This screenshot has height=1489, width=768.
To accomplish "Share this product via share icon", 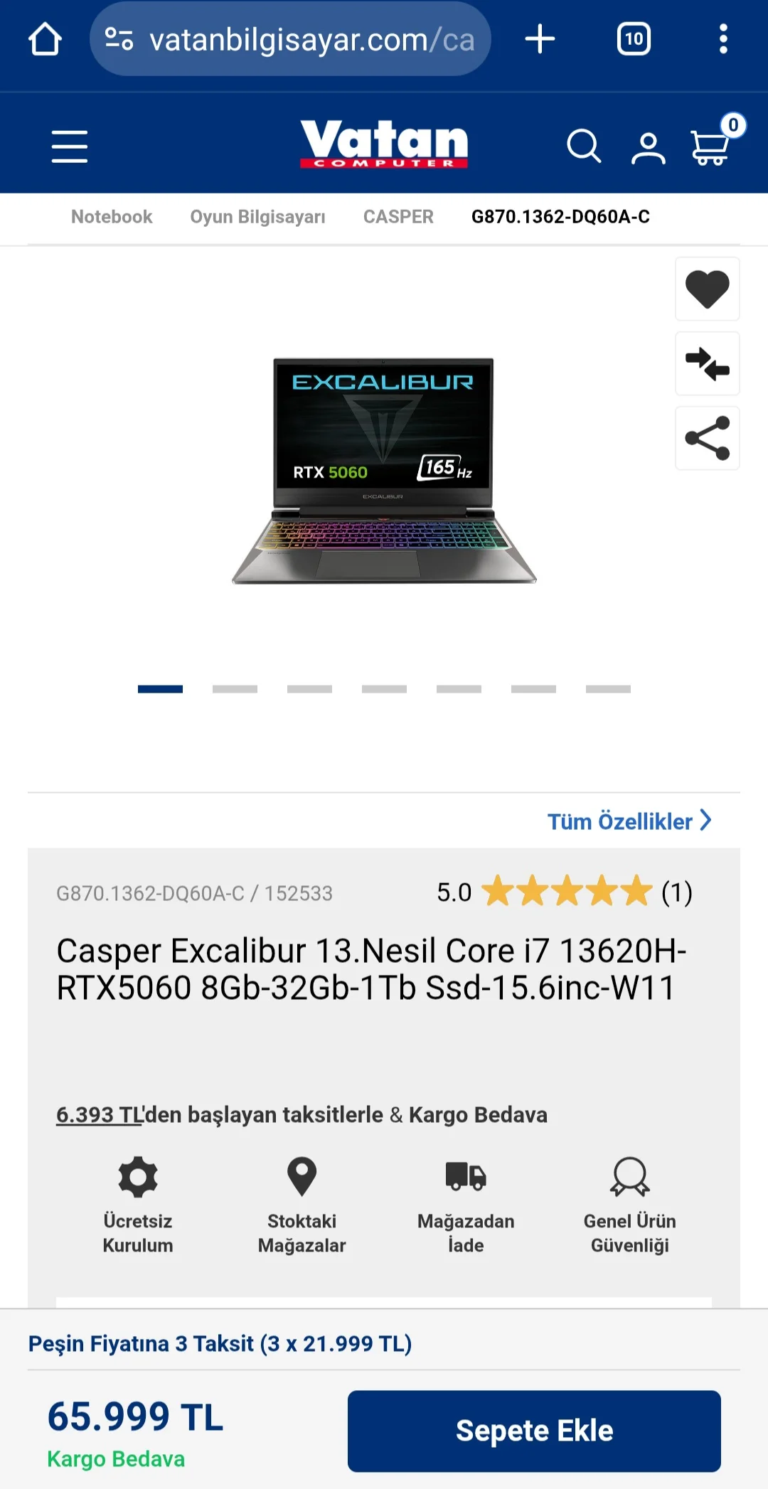I will point(708,438).
